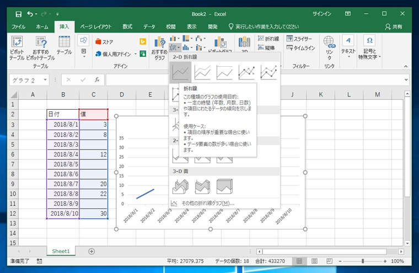Screen dimensions: 419x273
Task: Select the Sheet1 tab
Action: coord(61,251)
